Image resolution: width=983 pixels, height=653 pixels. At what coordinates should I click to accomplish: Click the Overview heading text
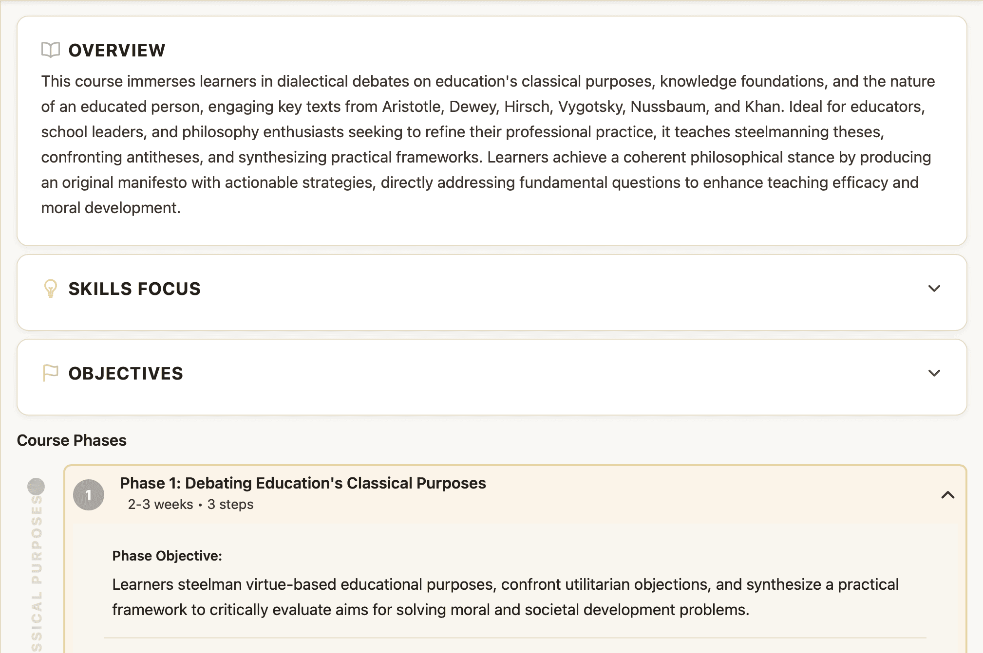pyautogui.click(x=117, y=50)
